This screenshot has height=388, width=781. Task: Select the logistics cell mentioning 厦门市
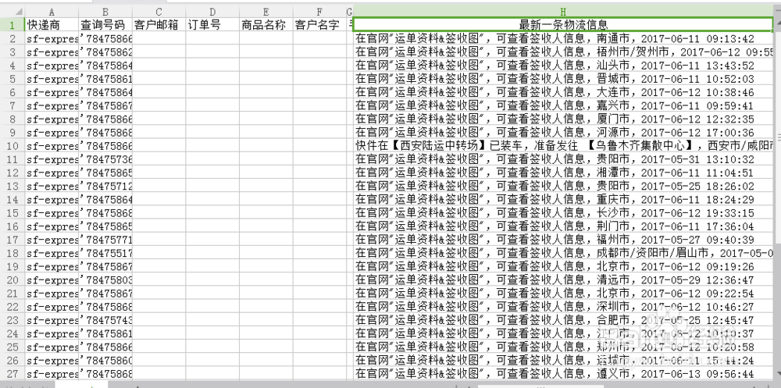pyautogui.click(x=563, y=119)
